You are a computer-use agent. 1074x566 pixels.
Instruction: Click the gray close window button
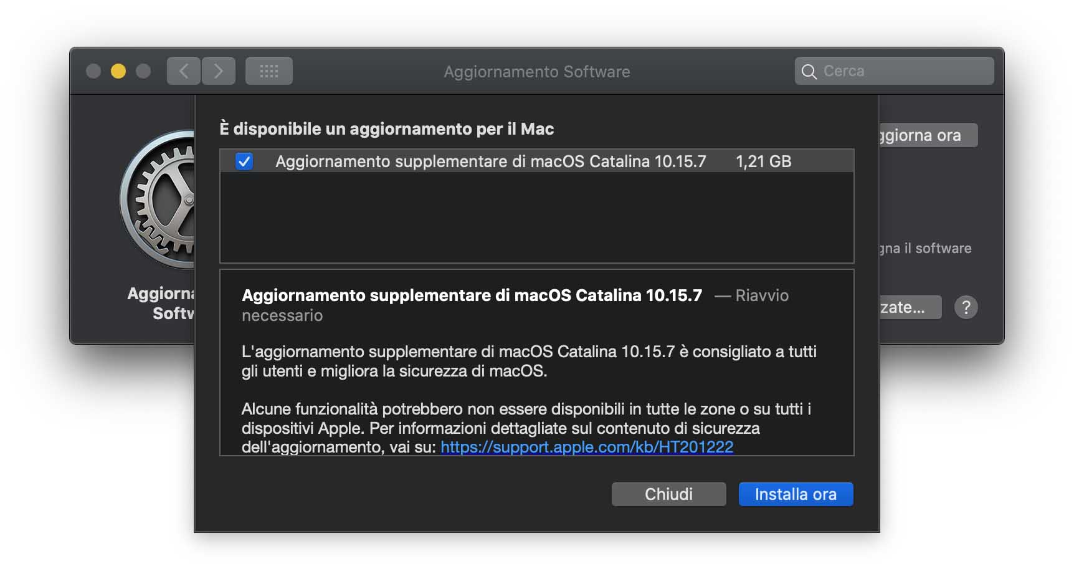click(93, 71)
